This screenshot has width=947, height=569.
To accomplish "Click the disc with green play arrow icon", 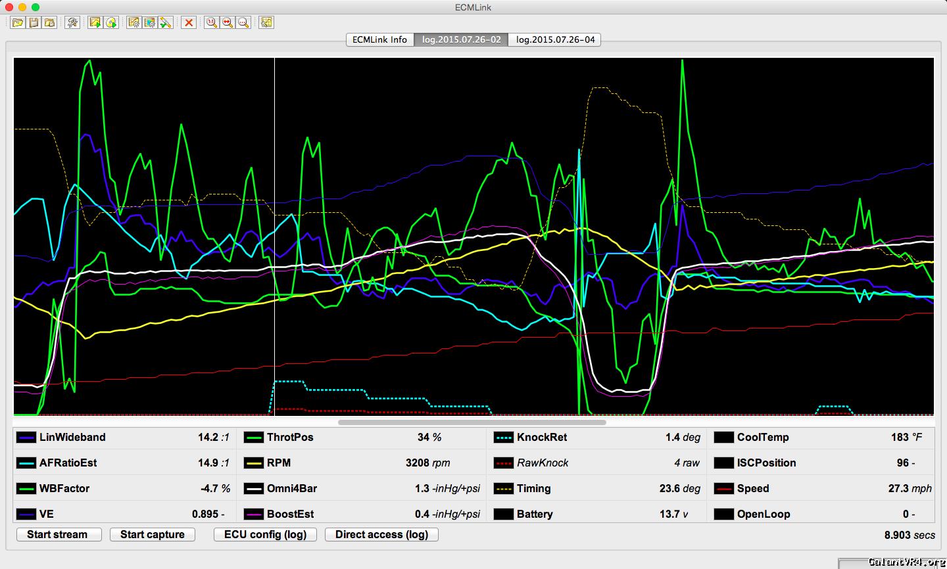I will 111,22.
